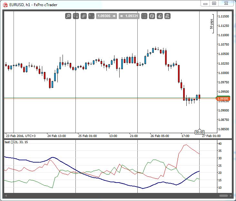
Task: Click the 1.09305 price label on axis
Action: pos(223,99)
